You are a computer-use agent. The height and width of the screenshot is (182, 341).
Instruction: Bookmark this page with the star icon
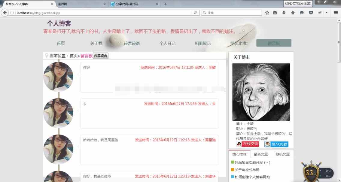(x=267, y=13)
